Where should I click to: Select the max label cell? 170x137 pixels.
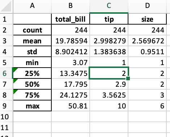[32, 106]
